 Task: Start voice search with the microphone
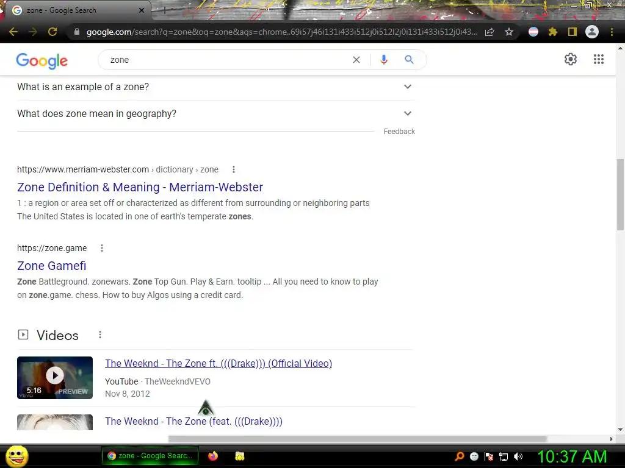(x=384, y=60)
